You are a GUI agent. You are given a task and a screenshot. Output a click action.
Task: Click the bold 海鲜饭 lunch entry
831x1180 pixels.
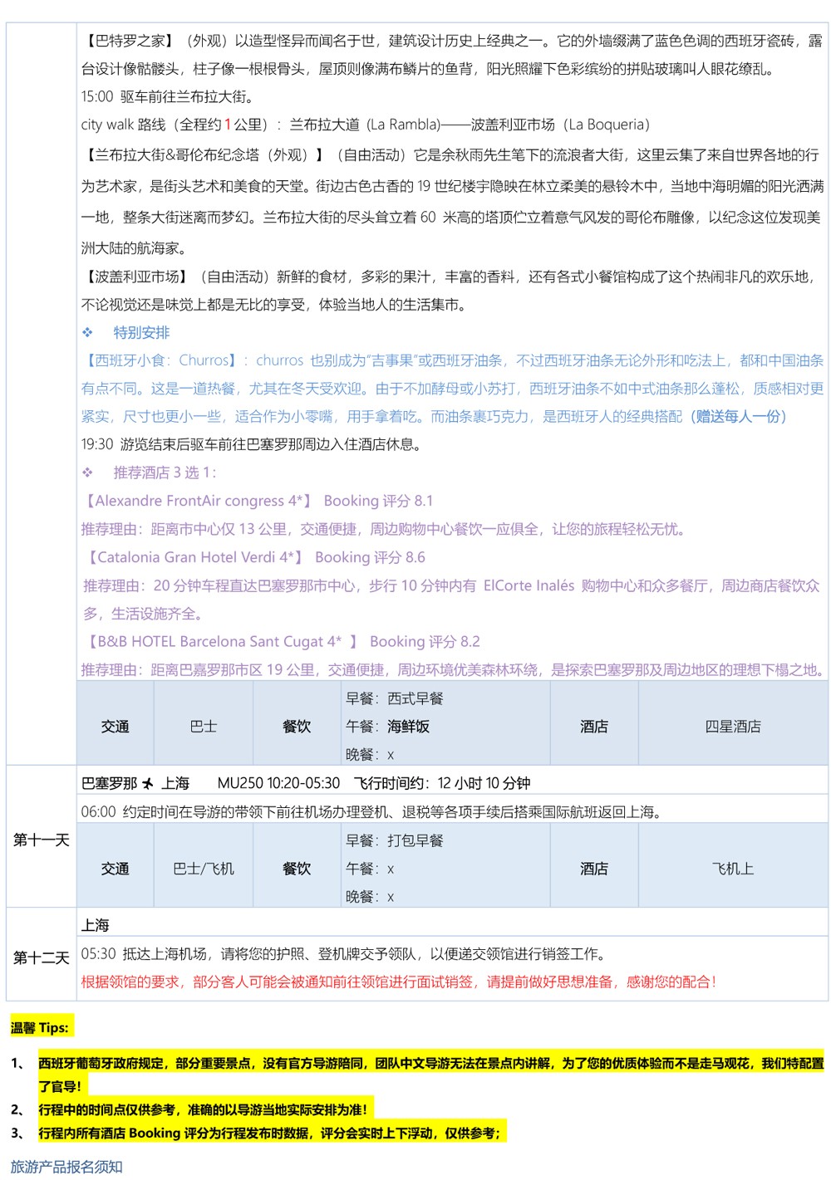pyautogui.click(x=408, y=727)
